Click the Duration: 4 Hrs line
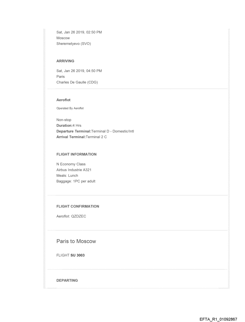The height and width of the screenshot is (322, 245). tap(68, 125)
